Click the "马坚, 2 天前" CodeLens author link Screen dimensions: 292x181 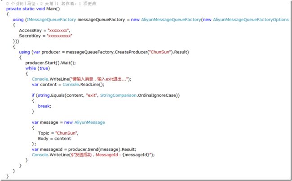40,4
